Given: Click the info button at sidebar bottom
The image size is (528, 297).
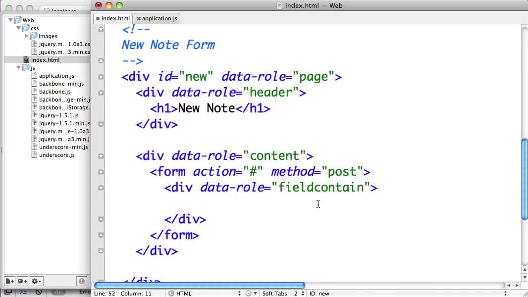Looking at the screenshot, I should [x=81, y=281].
